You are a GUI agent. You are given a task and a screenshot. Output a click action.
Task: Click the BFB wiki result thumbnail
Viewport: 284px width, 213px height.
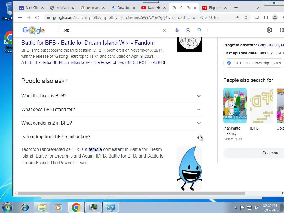point(189,45)
